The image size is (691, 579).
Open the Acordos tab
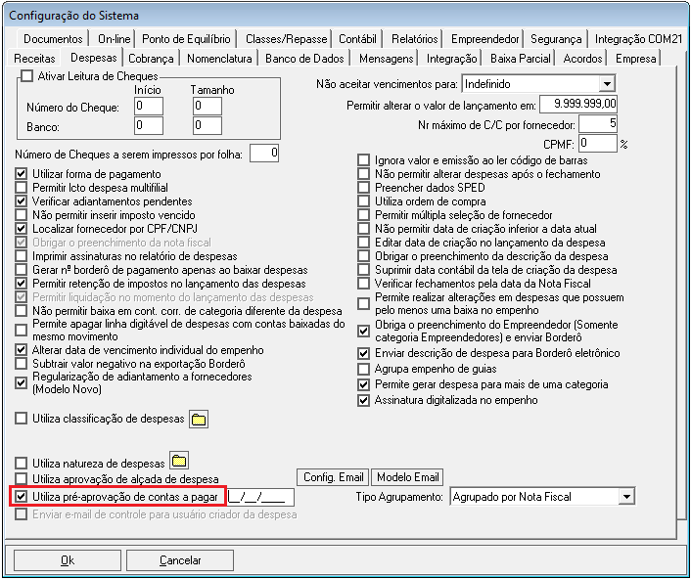(582, 59)
